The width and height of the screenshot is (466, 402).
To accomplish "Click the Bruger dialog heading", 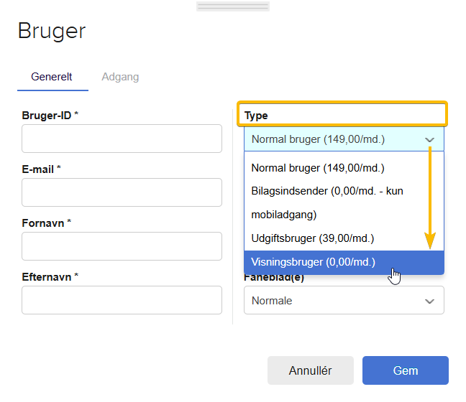I will tap(51, 31).
